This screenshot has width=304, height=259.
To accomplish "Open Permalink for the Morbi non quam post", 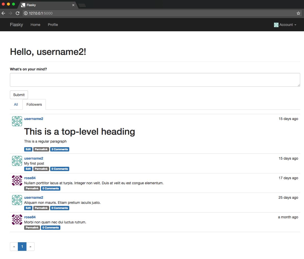I will tap(32, 228).
